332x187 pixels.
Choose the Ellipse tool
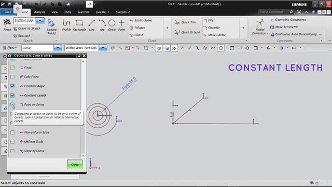click(x=136, y=35)
